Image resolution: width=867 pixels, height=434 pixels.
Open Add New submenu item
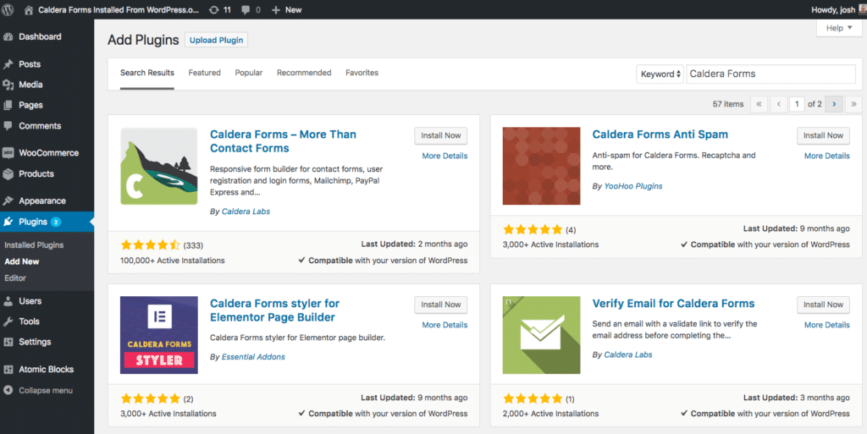[21, 261]
